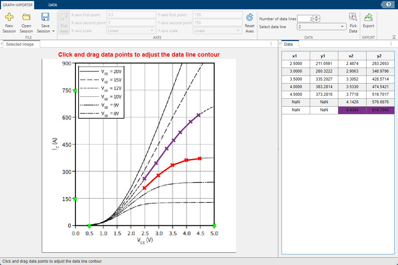Click the Export icon
Image resolution: width=398 pixels, height=265 pixels.
[x=368, y=17]
